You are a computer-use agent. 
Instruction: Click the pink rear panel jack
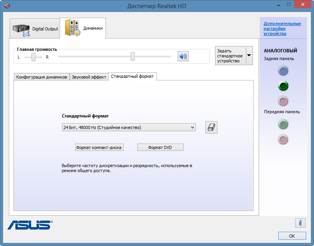(283, 101)
